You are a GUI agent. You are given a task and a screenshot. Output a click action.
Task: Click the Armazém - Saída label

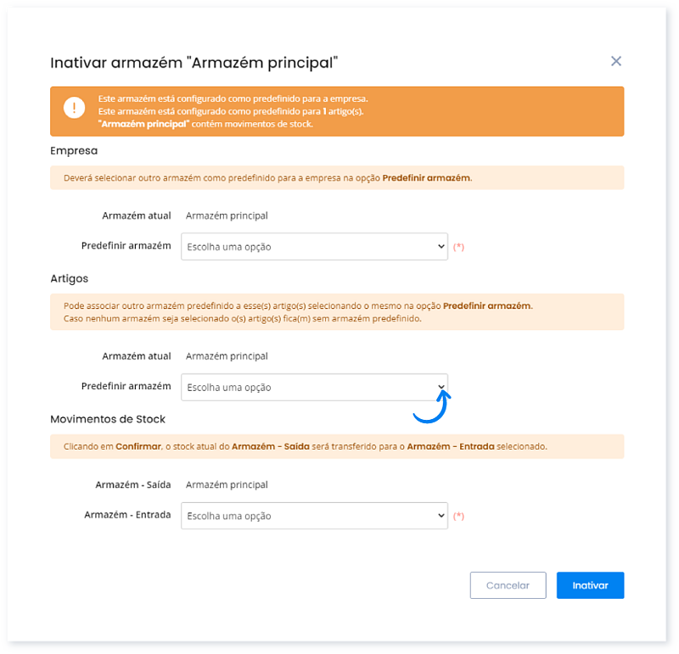point(133,485)
